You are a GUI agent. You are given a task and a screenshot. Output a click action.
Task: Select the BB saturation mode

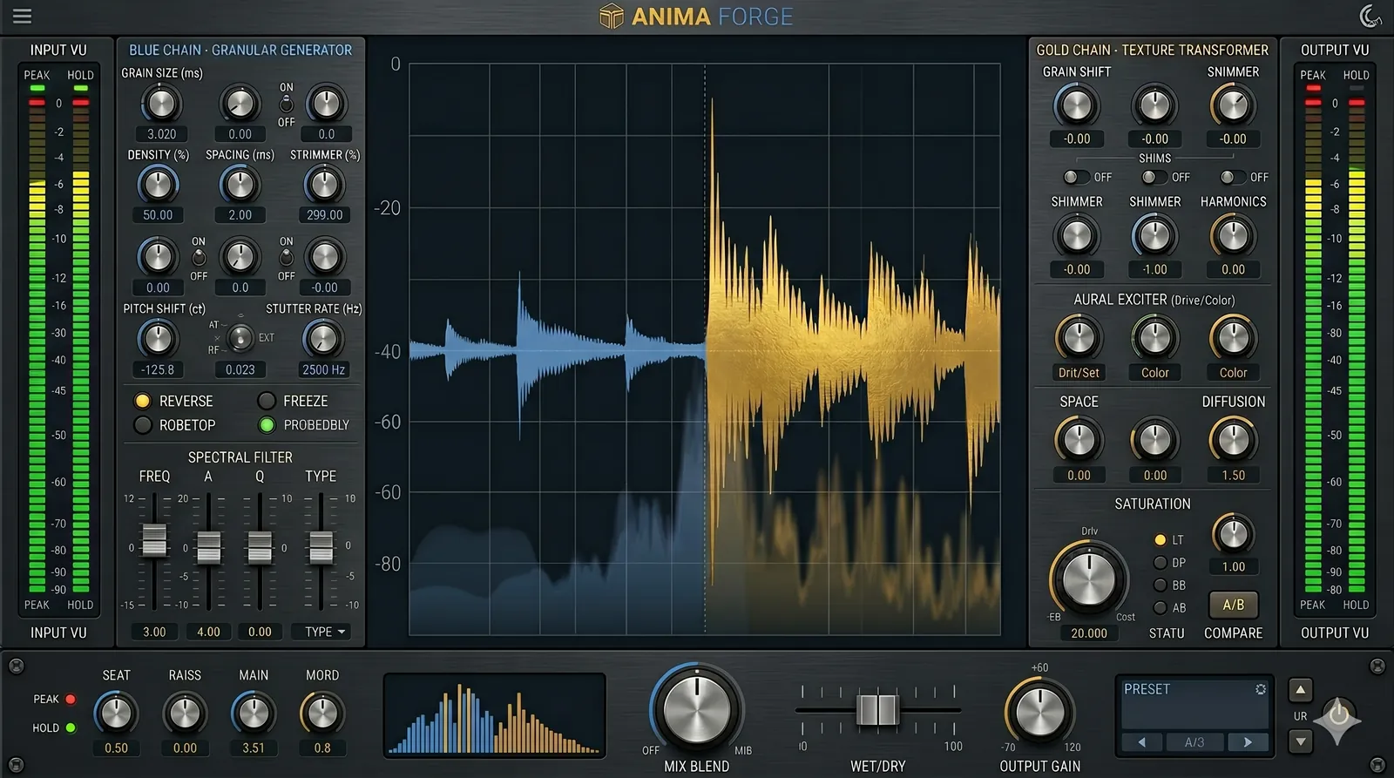click(x=1160, y=585)
